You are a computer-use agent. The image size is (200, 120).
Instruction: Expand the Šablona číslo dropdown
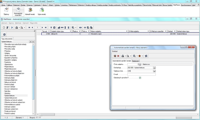(x=154, y=71)
